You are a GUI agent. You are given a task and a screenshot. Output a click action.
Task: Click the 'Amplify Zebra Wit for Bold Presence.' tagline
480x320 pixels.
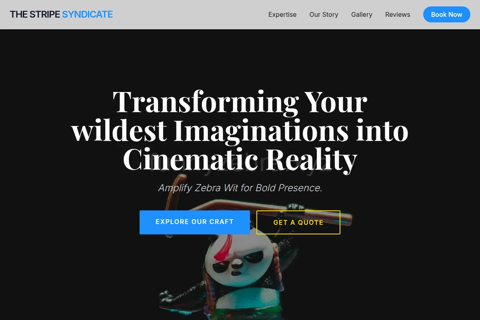(x=240, y=188)
